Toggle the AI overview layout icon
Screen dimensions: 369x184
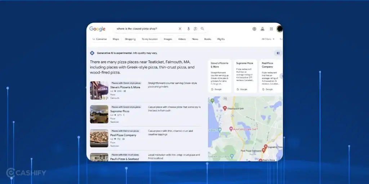[x=278, y=53]
